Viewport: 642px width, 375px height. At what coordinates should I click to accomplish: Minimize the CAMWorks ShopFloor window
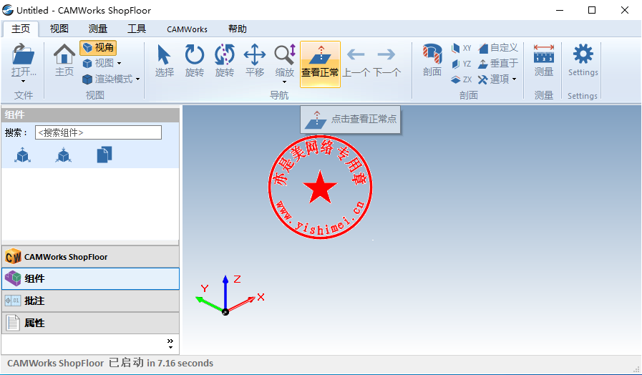click(x=559, y=10)
